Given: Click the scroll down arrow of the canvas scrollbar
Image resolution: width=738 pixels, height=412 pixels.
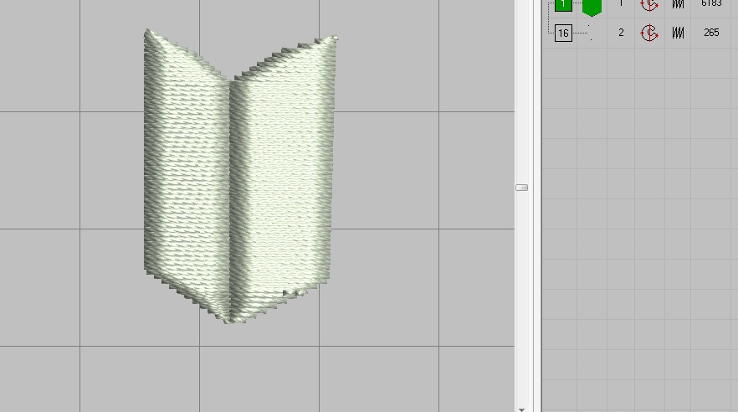Looking at the screenshot, I should (521, 409).
